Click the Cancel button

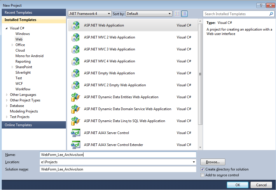coord(261,185)
